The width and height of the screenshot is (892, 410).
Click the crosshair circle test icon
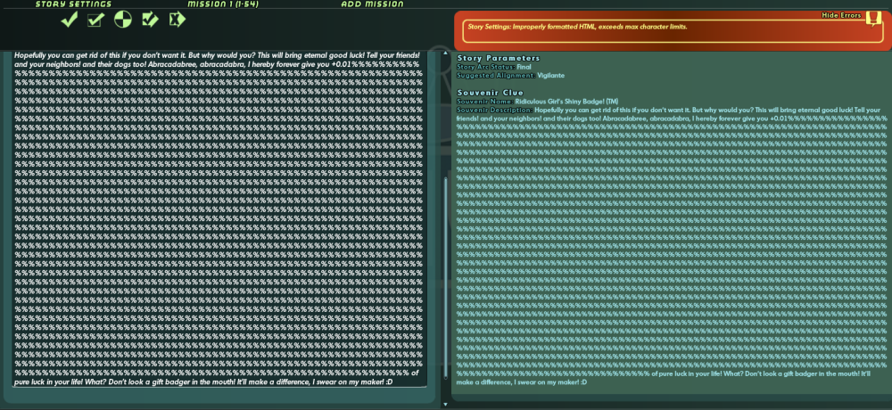123,20
